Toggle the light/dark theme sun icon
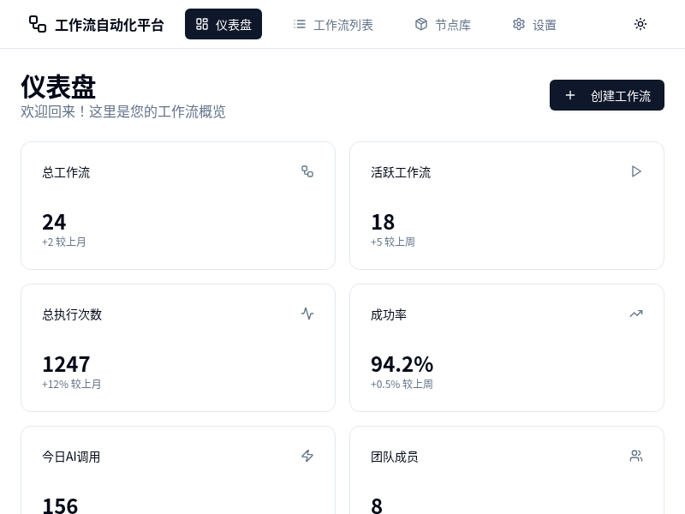Viewport: 685px width, 514px height. [640, 24]
